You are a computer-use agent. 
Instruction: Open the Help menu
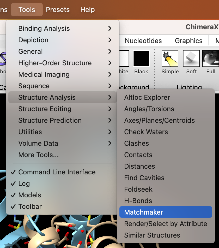pos(88,10)
